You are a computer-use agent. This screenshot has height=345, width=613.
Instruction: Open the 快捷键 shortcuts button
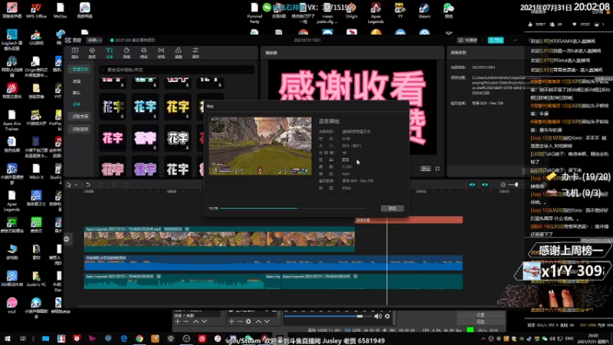tap(467, 40)
